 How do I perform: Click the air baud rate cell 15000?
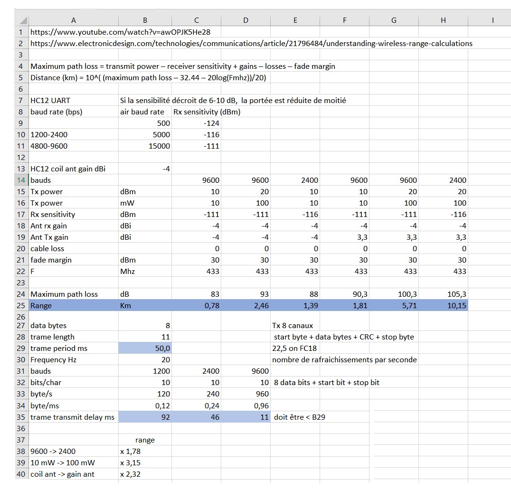coord(145,146)
